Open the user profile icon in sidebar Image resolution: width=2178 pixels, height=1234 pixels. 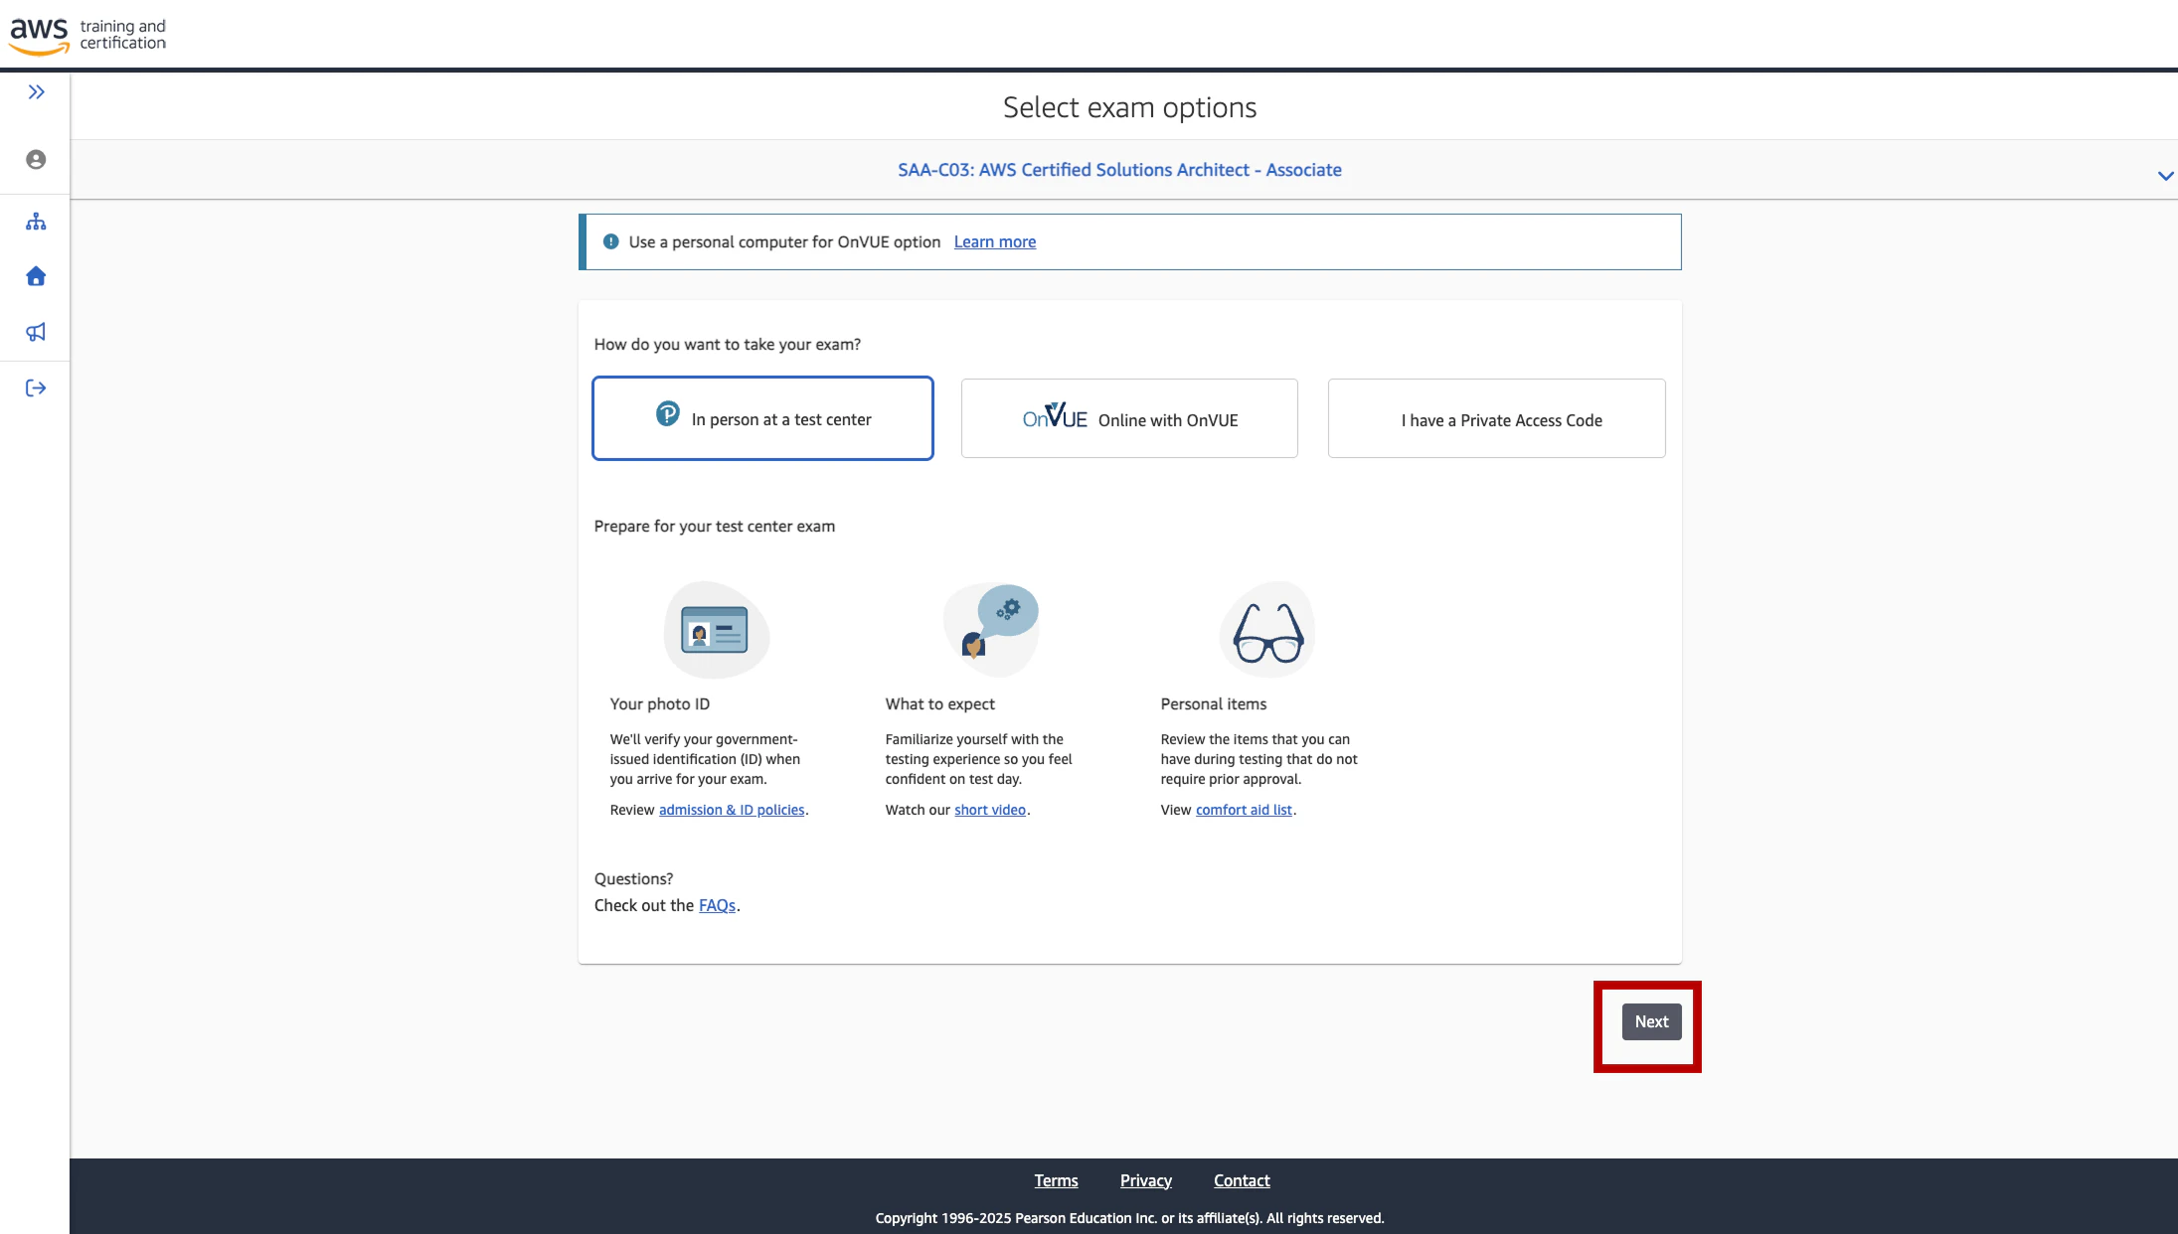36,160
